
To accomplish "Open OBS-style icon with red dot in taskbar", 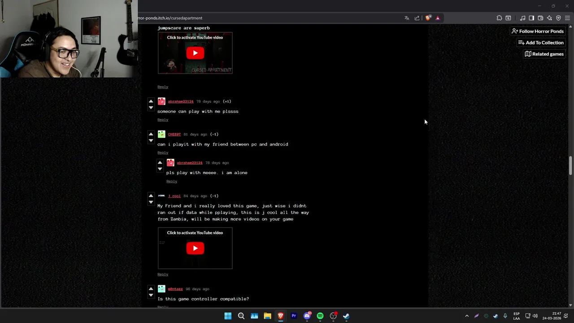I will [333, 316].
